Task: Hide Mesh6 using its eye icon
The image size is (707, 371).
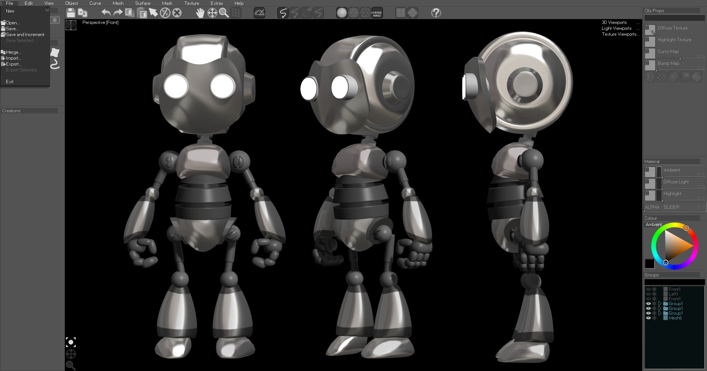Action: (x=648, y=318)
